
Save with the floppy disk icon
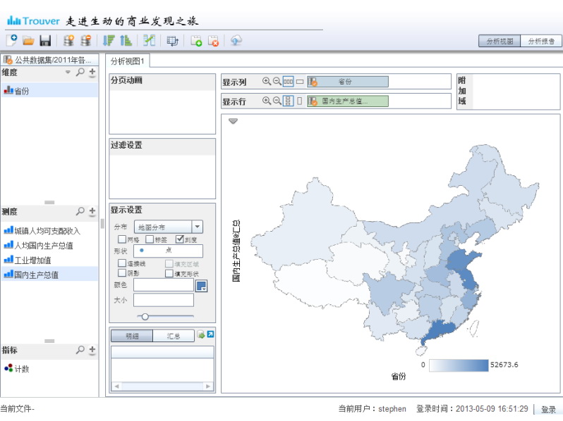click(x=45, y=41)
